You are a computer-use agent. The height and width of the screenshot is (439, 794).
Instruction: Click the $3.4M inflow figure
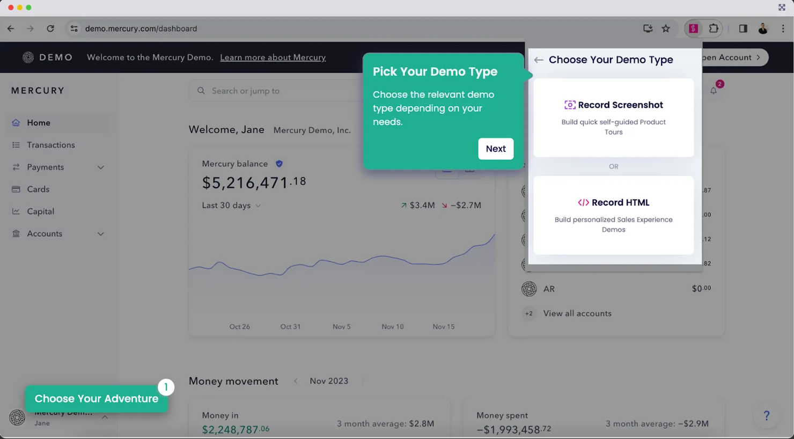tap(422, 205)
